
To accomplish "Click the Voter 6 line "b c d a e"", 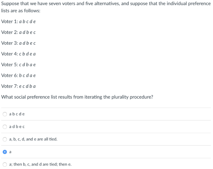I will click(19, 75).
